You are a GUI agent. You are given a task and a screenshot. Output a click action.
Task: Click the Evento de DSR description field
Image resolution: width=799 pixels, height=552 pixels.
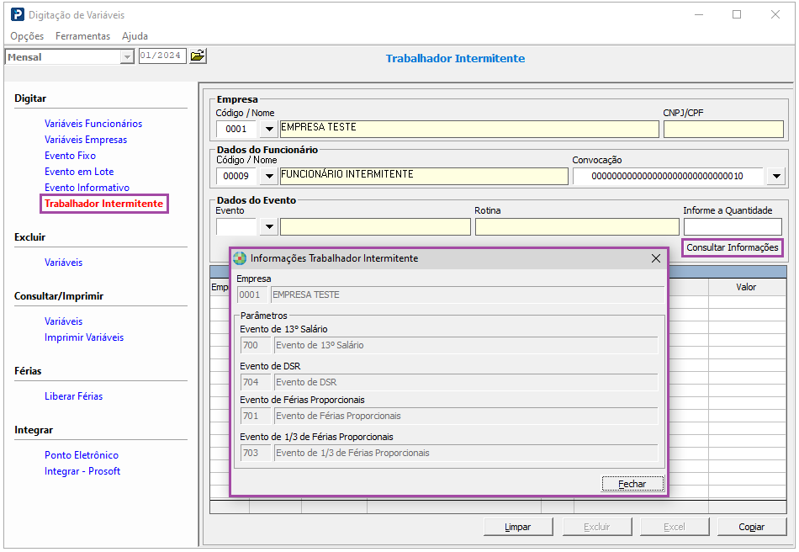tap(466, 382)
